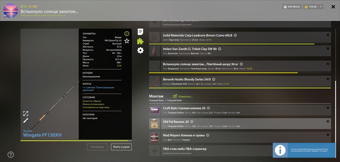Remove Old Pal Ваниль 20 boilie
Viewport: 340px width, 162px height.
pyautogui.click(x=328, y=121)
